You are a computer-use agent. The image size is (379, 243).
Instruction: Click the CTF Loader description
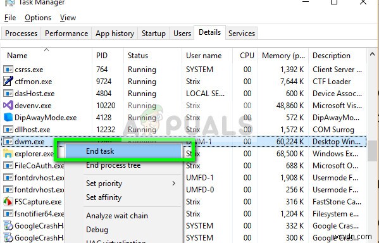point(332,82)
